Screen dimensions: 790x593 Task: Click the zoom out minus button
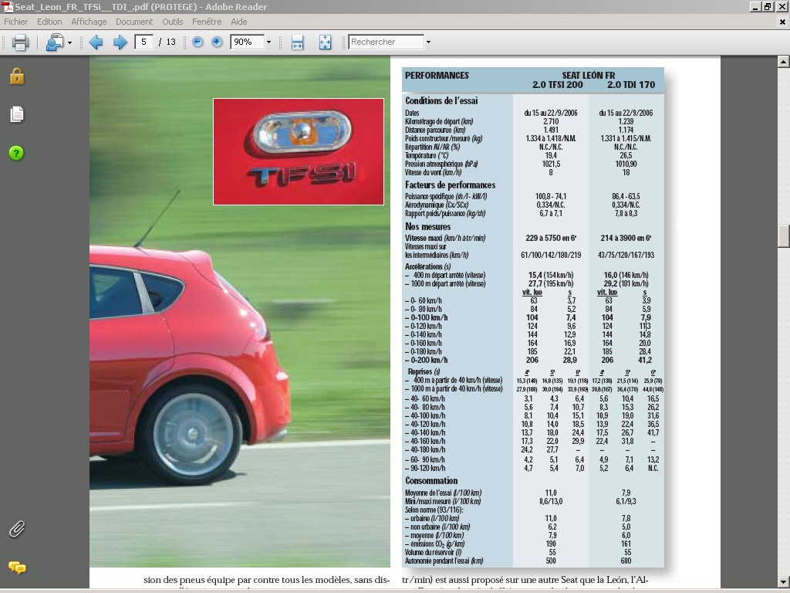(x=197, y=42)
